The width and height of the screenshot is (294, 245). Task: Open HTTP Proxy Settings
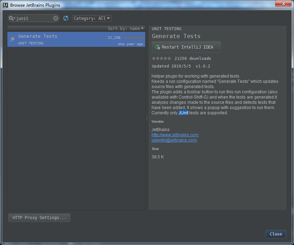[x=39, y=217]
